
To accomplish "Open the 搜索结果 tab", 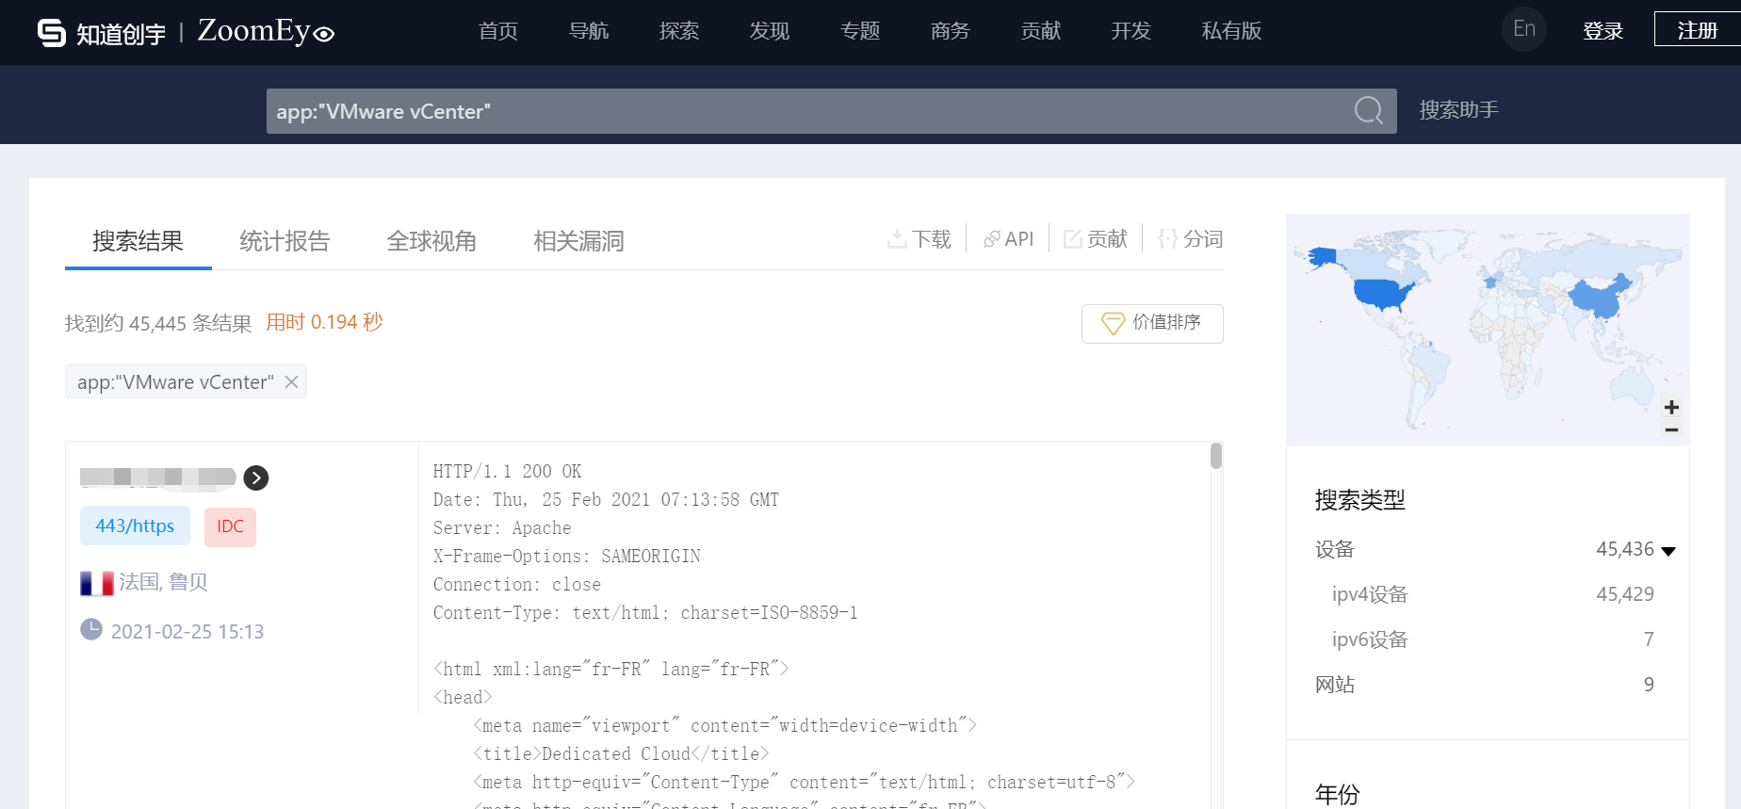I will (138, 241).
